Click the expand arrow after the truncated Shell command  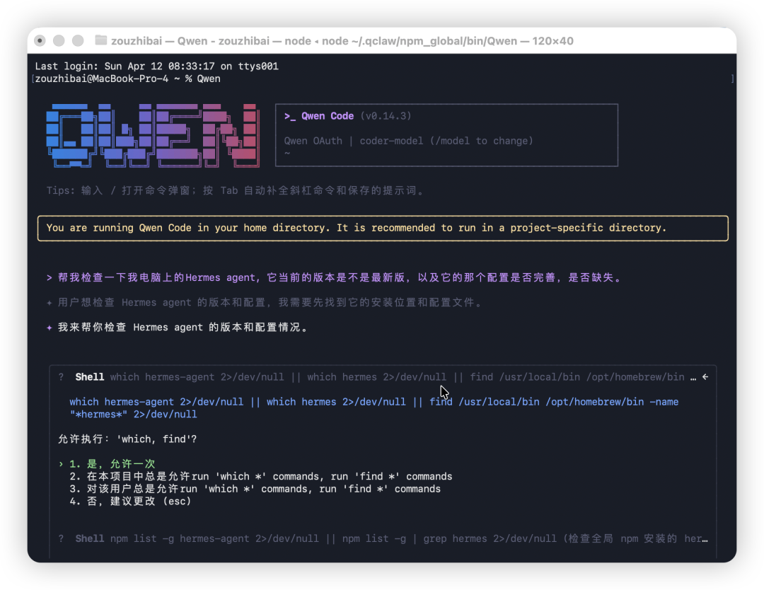tap(705, 377)
